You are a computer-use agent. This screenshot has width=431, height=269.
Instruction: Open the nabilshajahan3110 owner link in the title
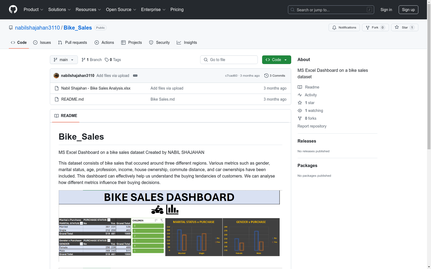point(37,28)
